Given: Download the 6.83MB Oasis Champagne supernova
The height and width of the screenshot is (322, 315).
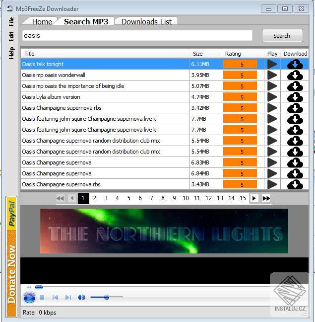Looking at the screenshot, I should point(295,162).
